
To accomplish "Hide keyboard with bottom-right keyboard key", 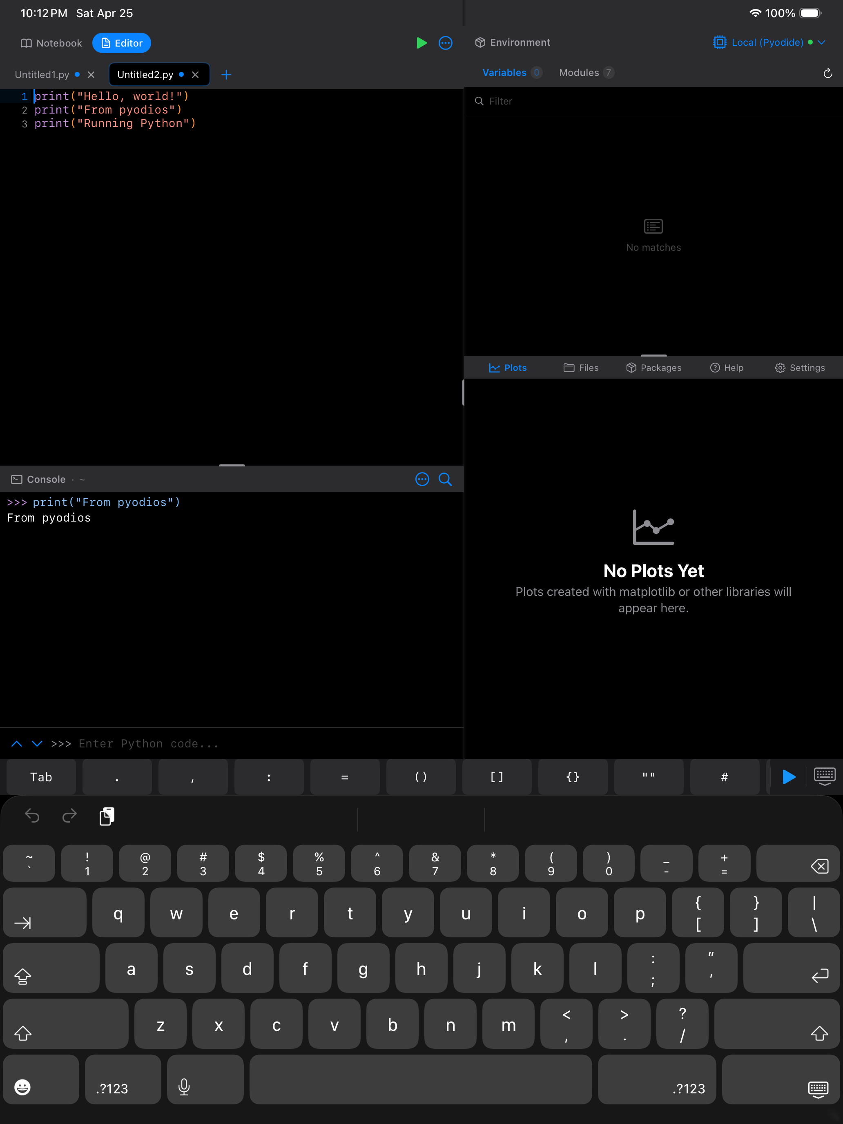I will pos(781,1079).
